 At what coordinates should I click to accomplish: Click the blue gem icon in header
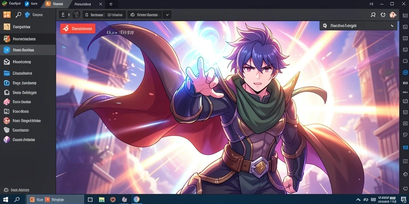click(28, 15)
